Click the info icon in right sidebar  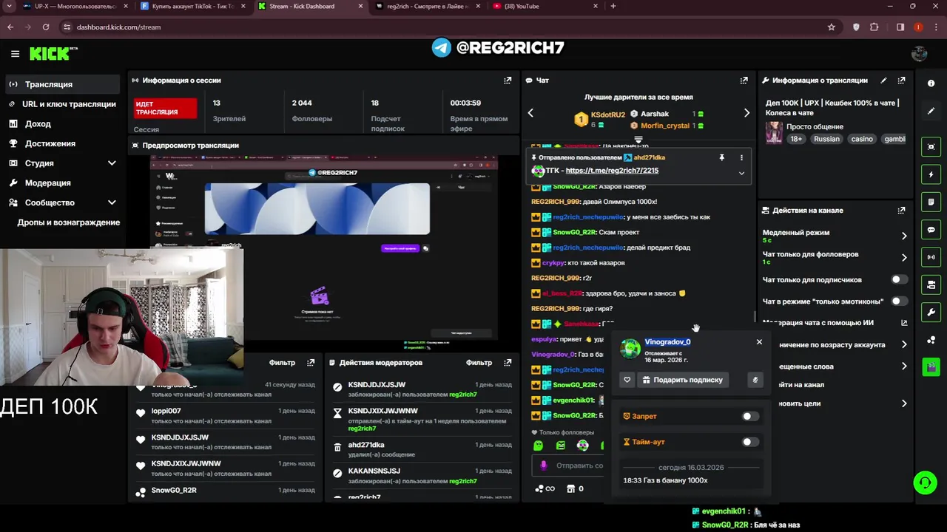click(x=931, y=83)
